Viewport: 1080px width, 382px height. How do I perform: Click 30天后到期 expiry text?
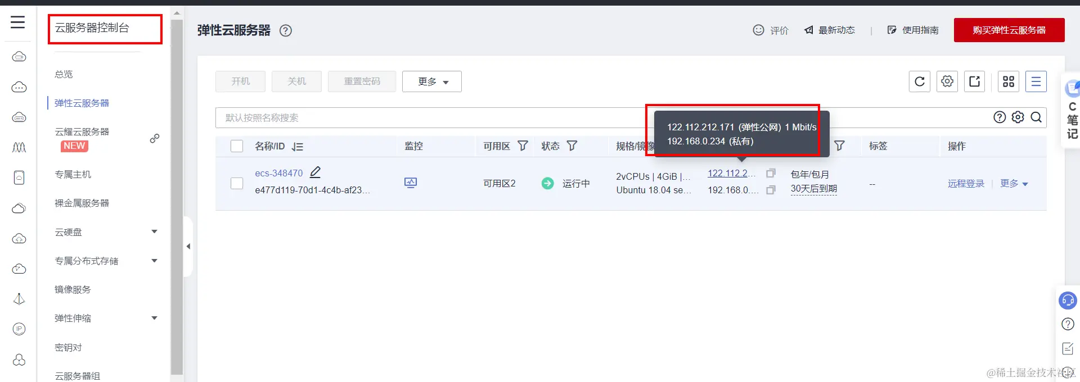pos(814,189)
